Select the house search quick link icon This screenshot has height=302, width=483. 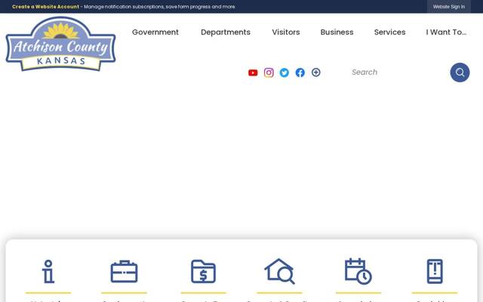click(279, 271)
